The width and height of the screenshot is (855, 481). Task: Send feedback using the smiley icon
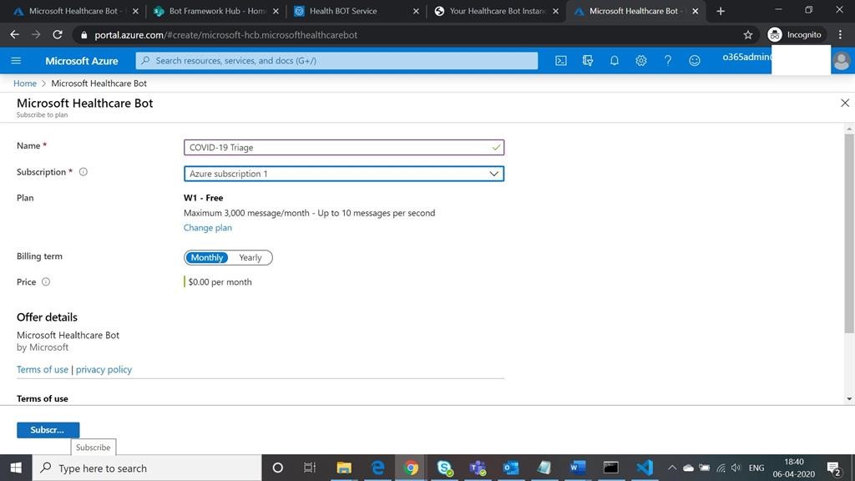click(694, 60)
